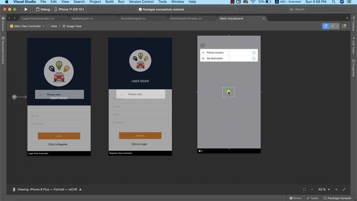The width and height of the screenshot is (357, 201).
Task: Select the register screen car logo image
Action: 140,61
